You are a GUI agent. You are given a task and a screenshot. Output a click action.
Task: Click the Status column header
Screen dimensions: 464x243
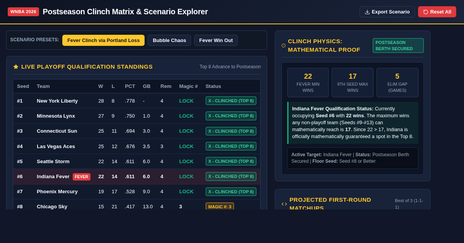(x=213, y=86)
